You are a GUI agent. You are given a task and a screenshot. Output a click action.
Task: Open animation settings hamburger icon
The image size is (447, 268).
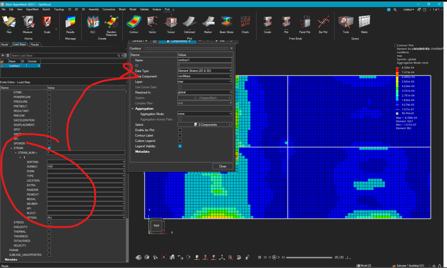point(259,257)
